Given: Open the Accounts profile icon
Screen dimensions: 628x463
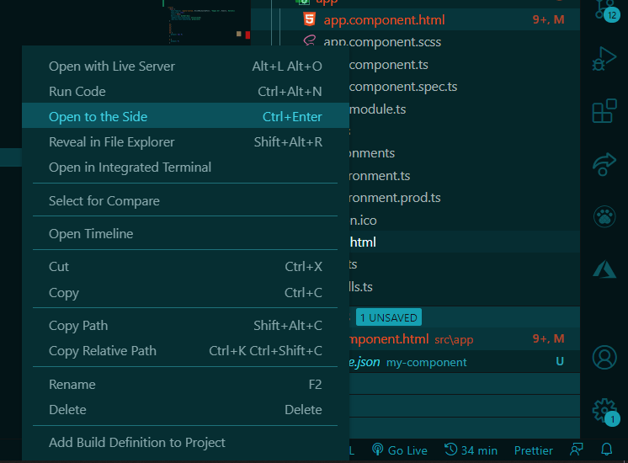Looking at the screenshot, I should click(x=604, y=357).
